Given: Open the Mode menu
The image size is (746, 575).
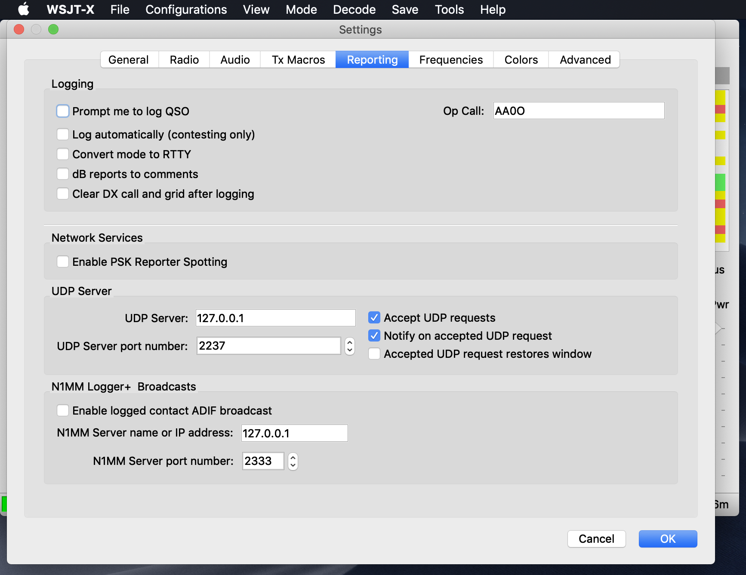Looking at the screenshot, I should pyautogui.click(x=301, y=9).
